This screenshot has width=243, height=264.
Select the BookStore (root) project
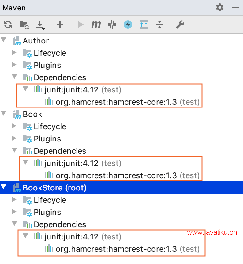pos(54,187)
